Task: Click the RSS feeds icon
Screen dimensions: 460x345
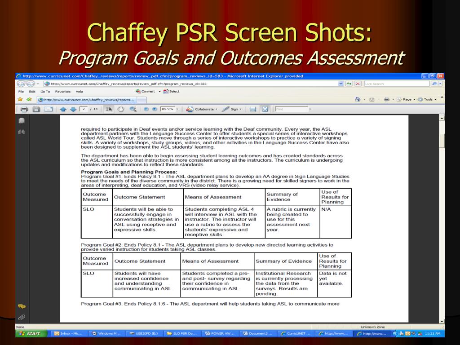Action: tap(372, 99)
